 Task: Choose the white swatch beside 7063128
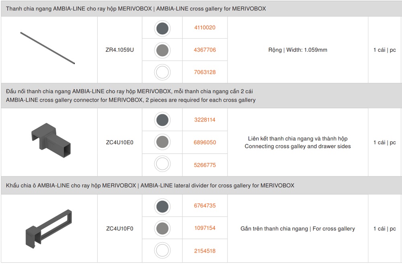coord(162,72)
